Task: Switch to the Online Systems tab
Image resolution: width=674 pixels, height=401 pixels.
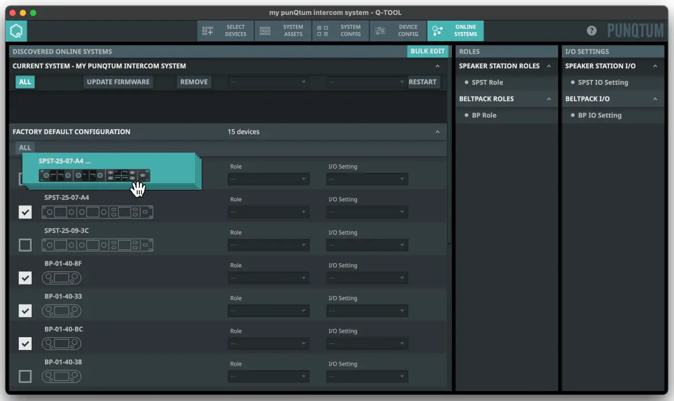Action: tap(455, 31)
